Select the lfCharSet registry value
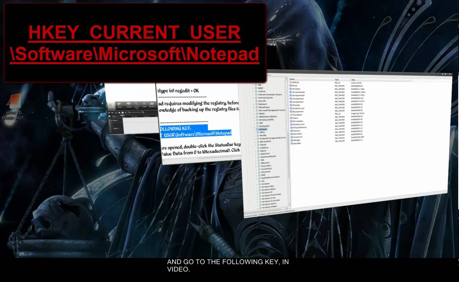The height and width of the screenshot is (282, 459). pyautogui.click(x=295, y=105)
